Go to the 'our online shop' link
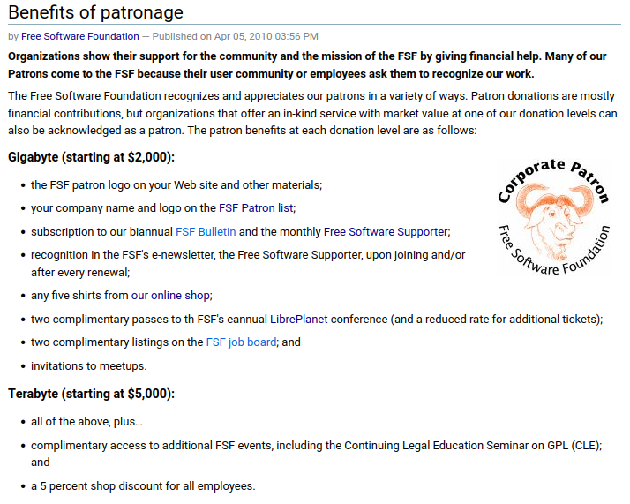 click(170, 296)
